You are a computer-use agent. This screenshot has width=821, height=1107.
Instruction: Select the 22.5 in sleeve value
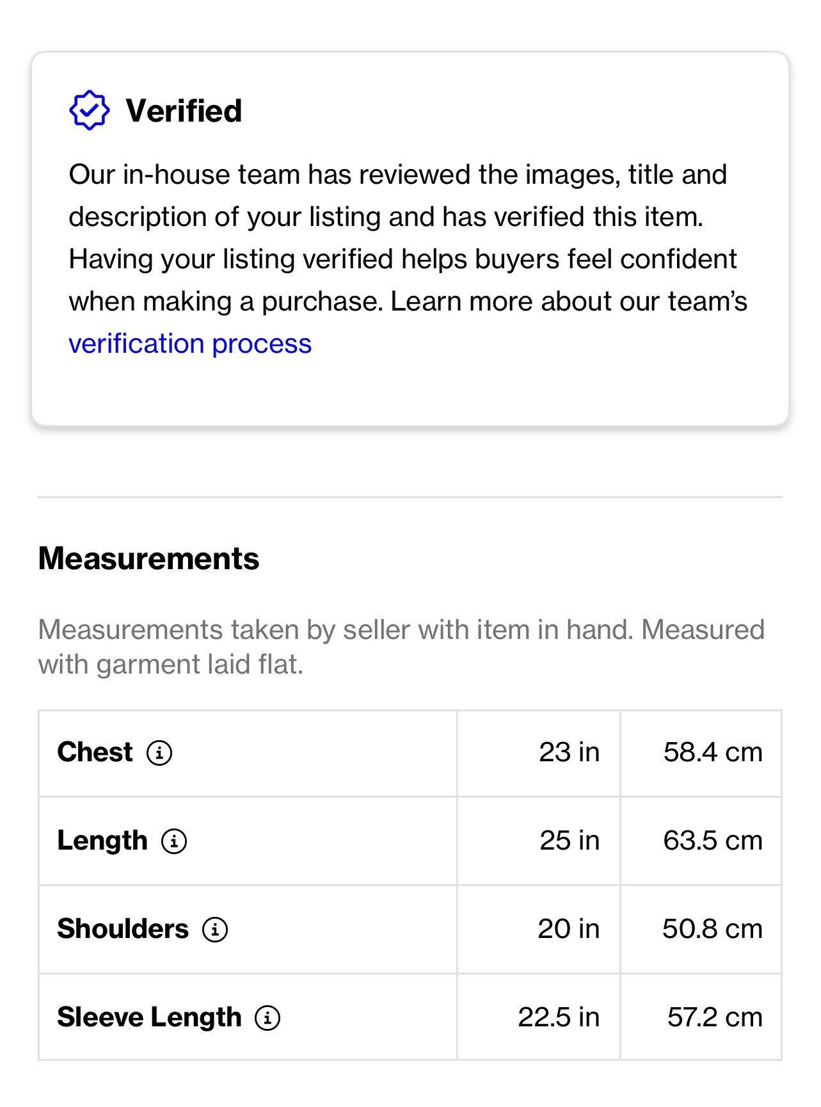[x=559, y=1017]
